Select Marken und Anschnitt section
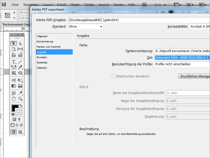Image resolution: width=210 pixels, height=158 pixels. (54, 47)
